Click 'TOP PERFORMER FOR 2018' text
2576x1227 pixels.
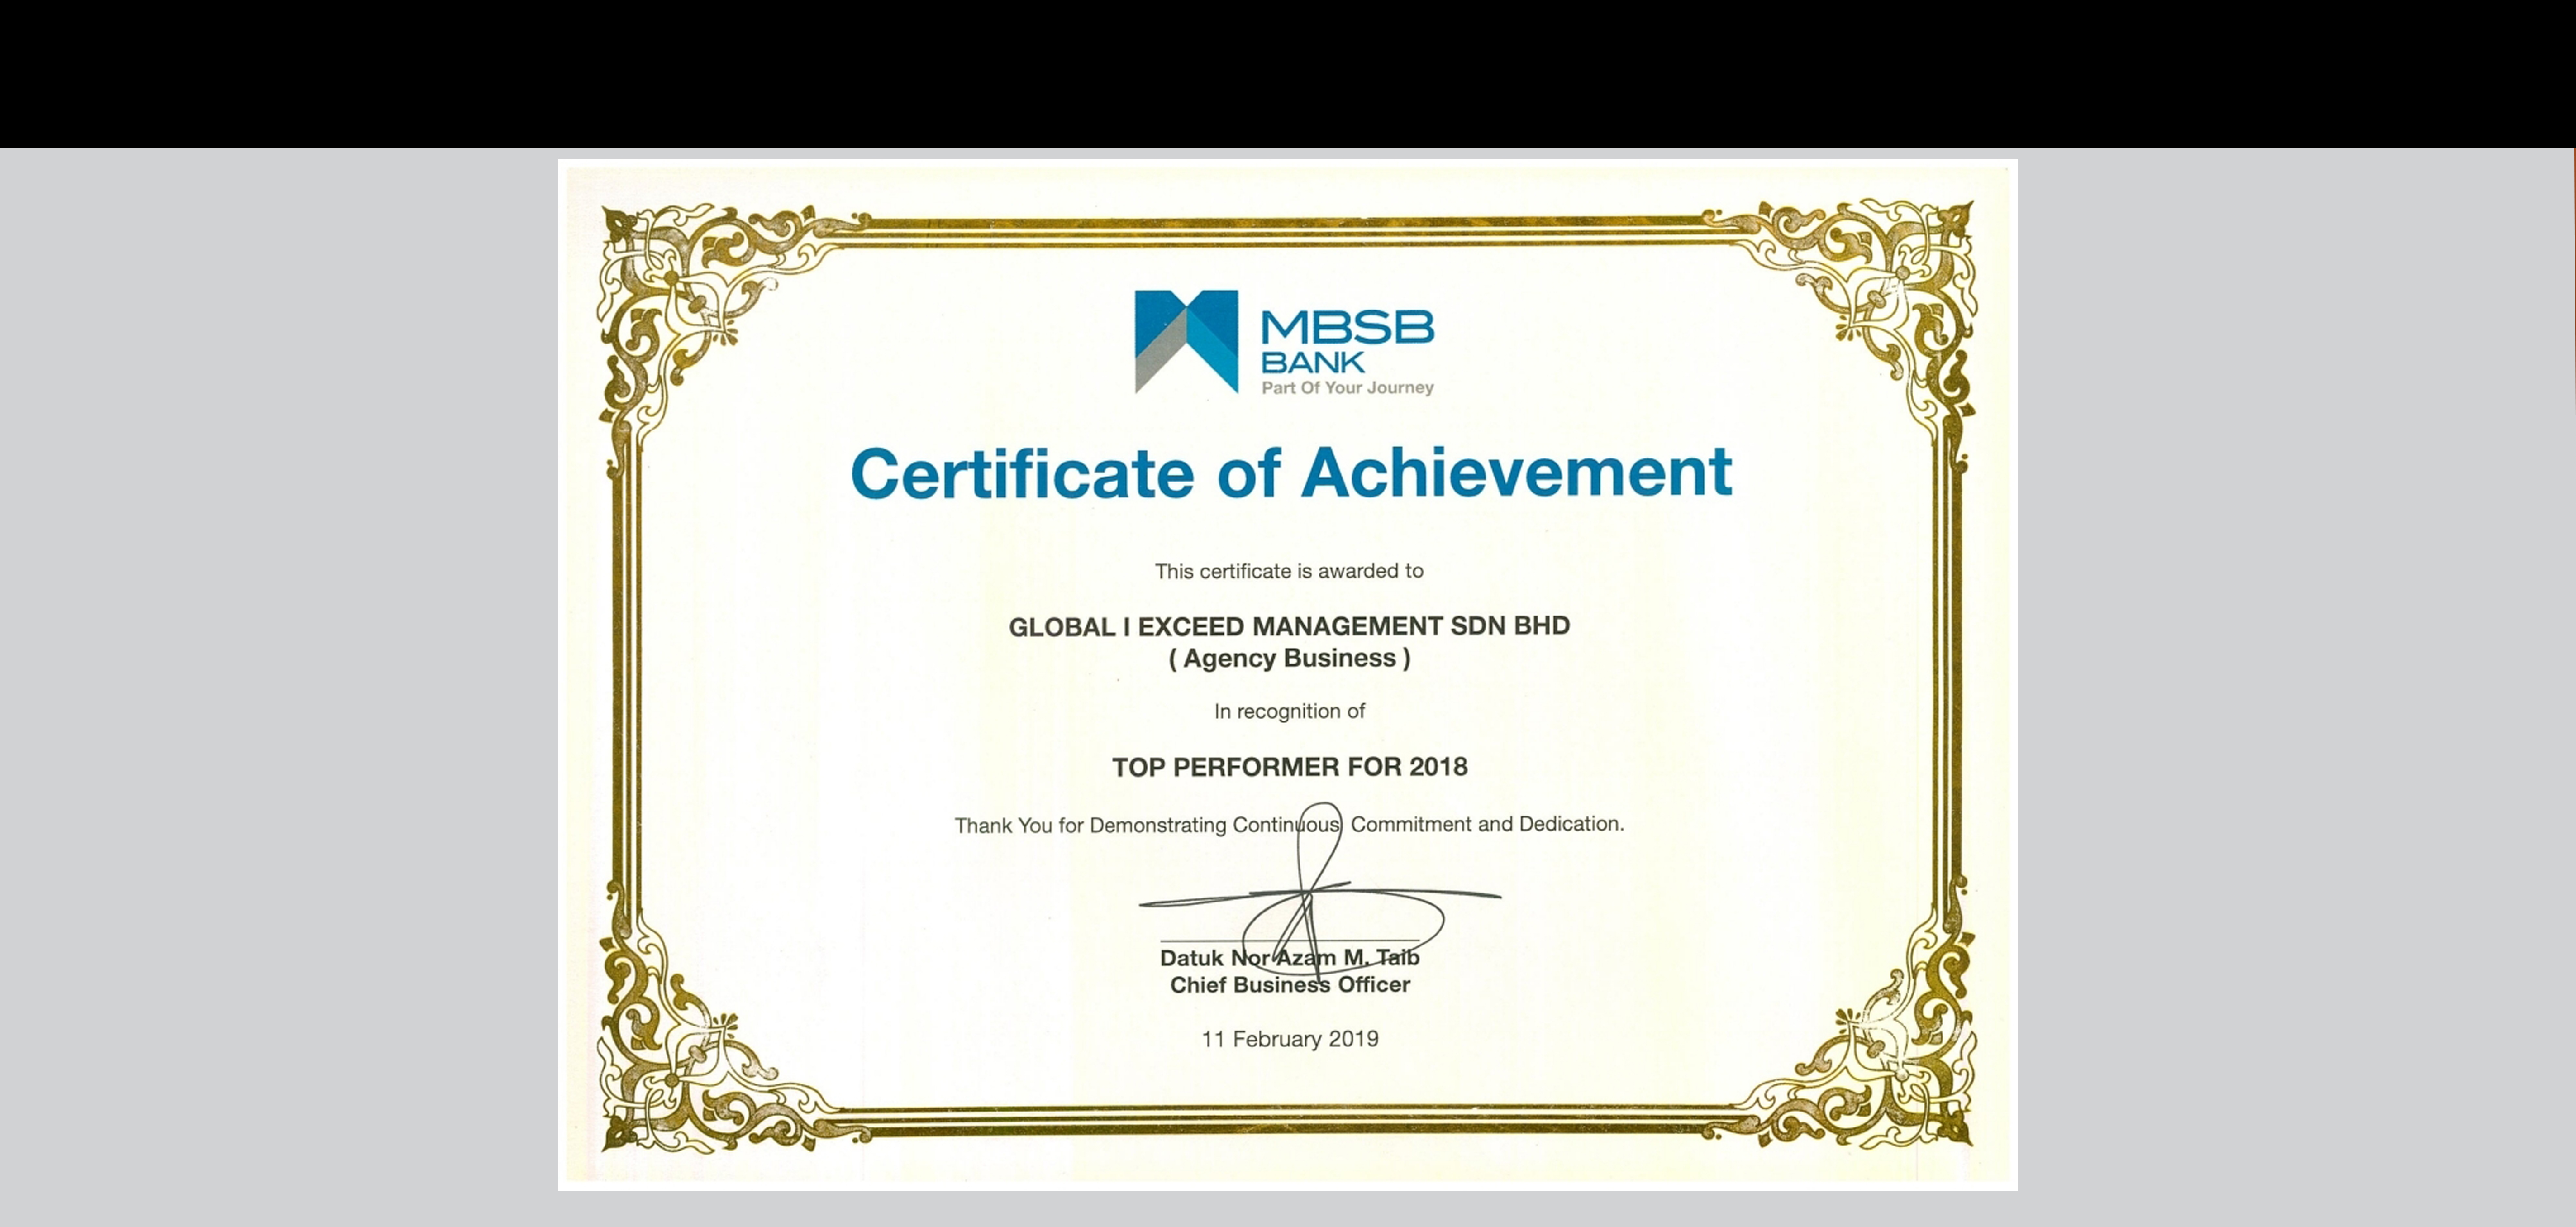1289,767
